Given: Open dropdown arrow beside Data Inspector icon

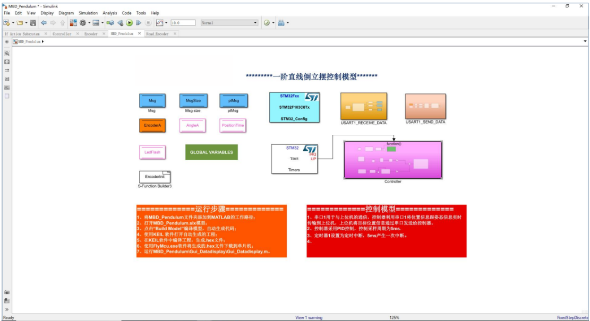Looking at the screenshot, I should [166, 23].
